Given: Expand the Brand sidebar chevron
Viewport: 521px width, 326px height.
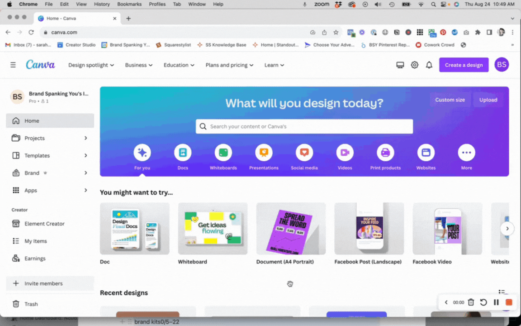Looking at the screenshot, I should pos(86,173).
